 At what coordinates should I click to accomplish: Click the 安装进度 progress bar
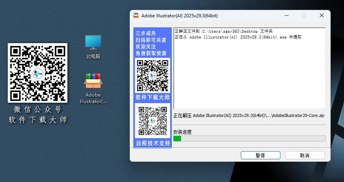click(x=250, y=139)
